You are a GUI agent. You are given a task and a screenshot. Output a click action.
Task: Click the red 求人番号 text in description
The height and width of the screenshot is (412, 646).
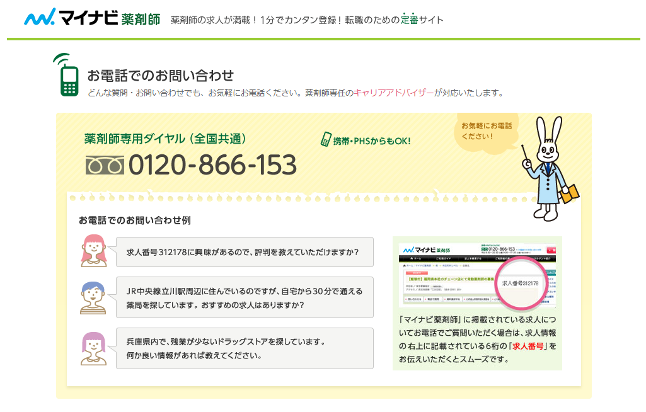point(528,346)
